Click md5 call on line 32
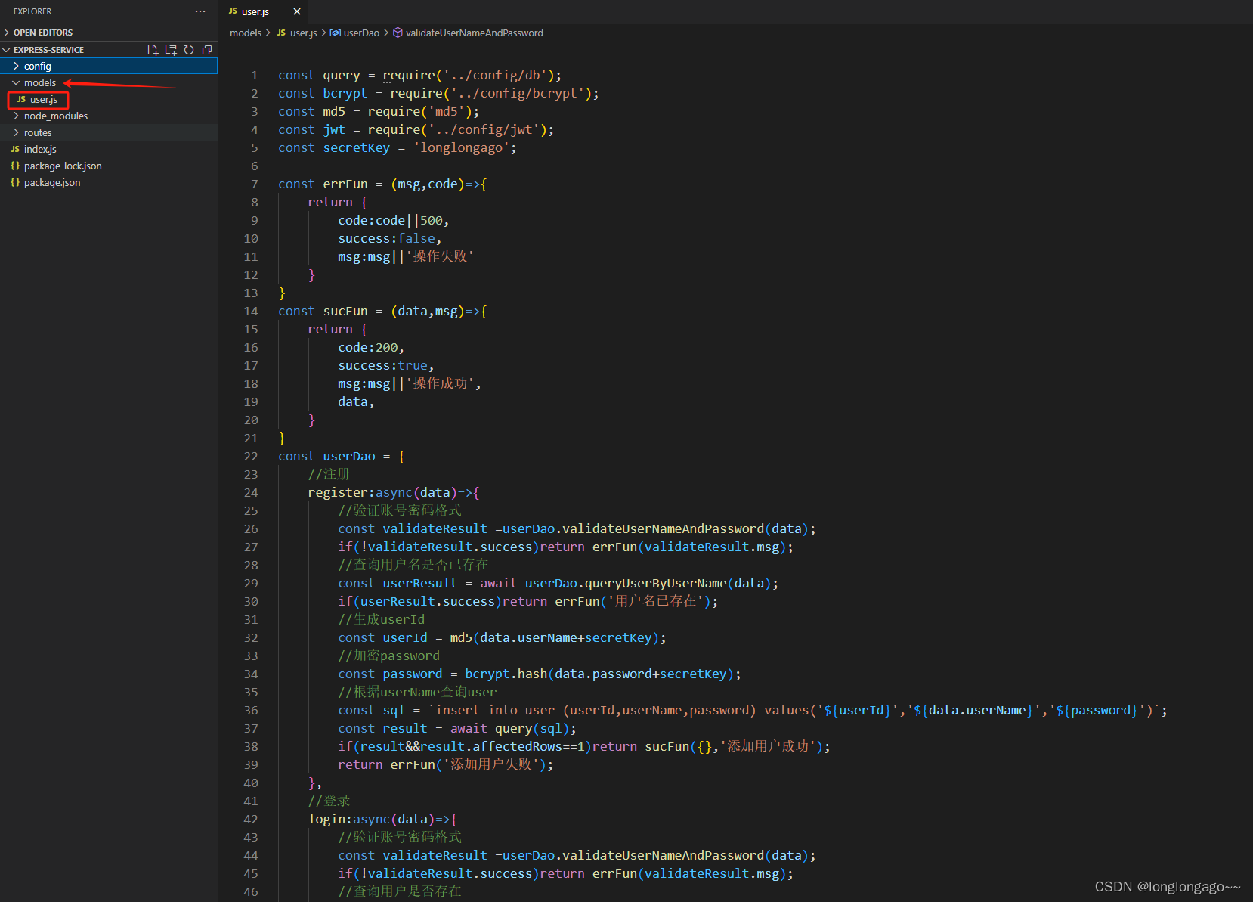Screen dimensions: 1253x902 462,637
